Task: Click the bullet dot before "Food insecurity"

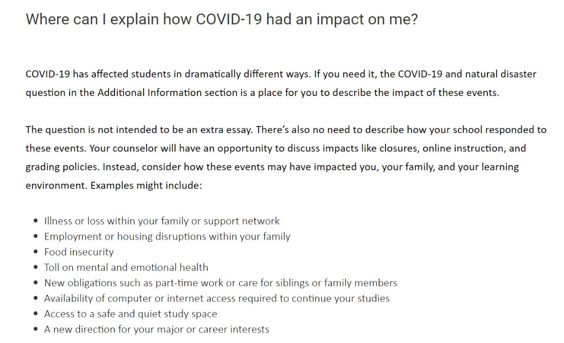Action: point(36,252)
